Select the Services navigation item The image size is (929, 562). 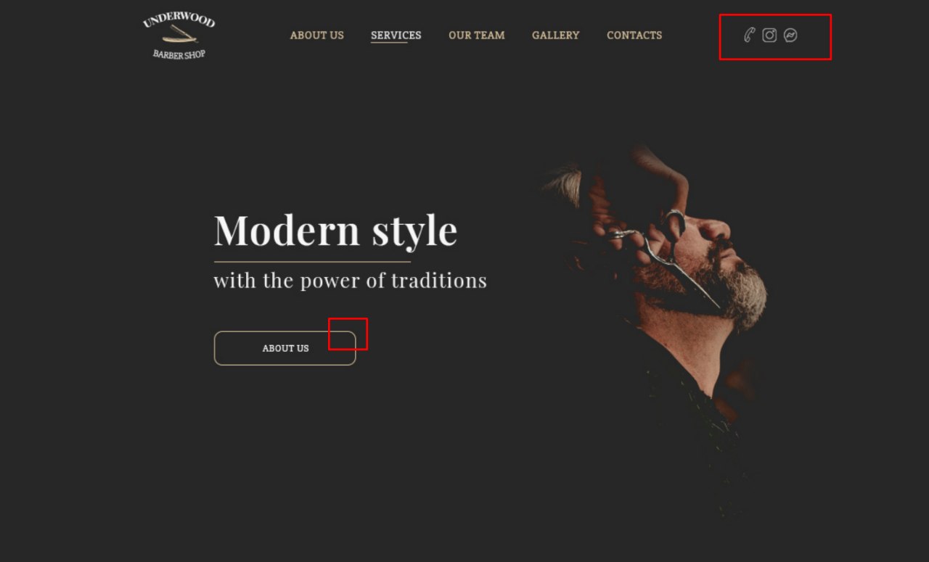(x=396, y=35)
